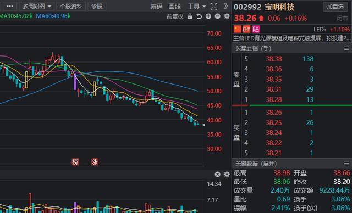Viewport: 352px width, 213px height.
Task: Zoom in chart with plus icon
Action: pyautogui.click(x=208, y=16)
